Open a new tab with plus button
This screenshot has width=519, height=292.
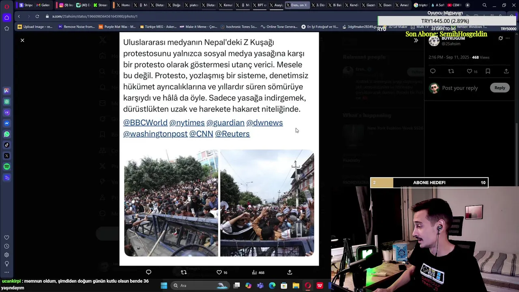(x=468, y=5)
